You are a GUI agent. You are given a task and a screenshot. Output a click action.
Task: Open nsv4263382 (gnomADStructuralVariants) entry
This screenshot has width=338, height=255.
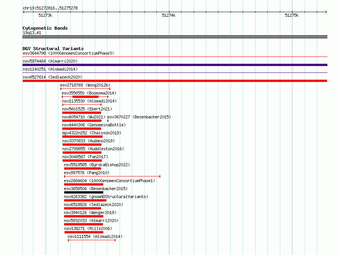tap(106, 197)
